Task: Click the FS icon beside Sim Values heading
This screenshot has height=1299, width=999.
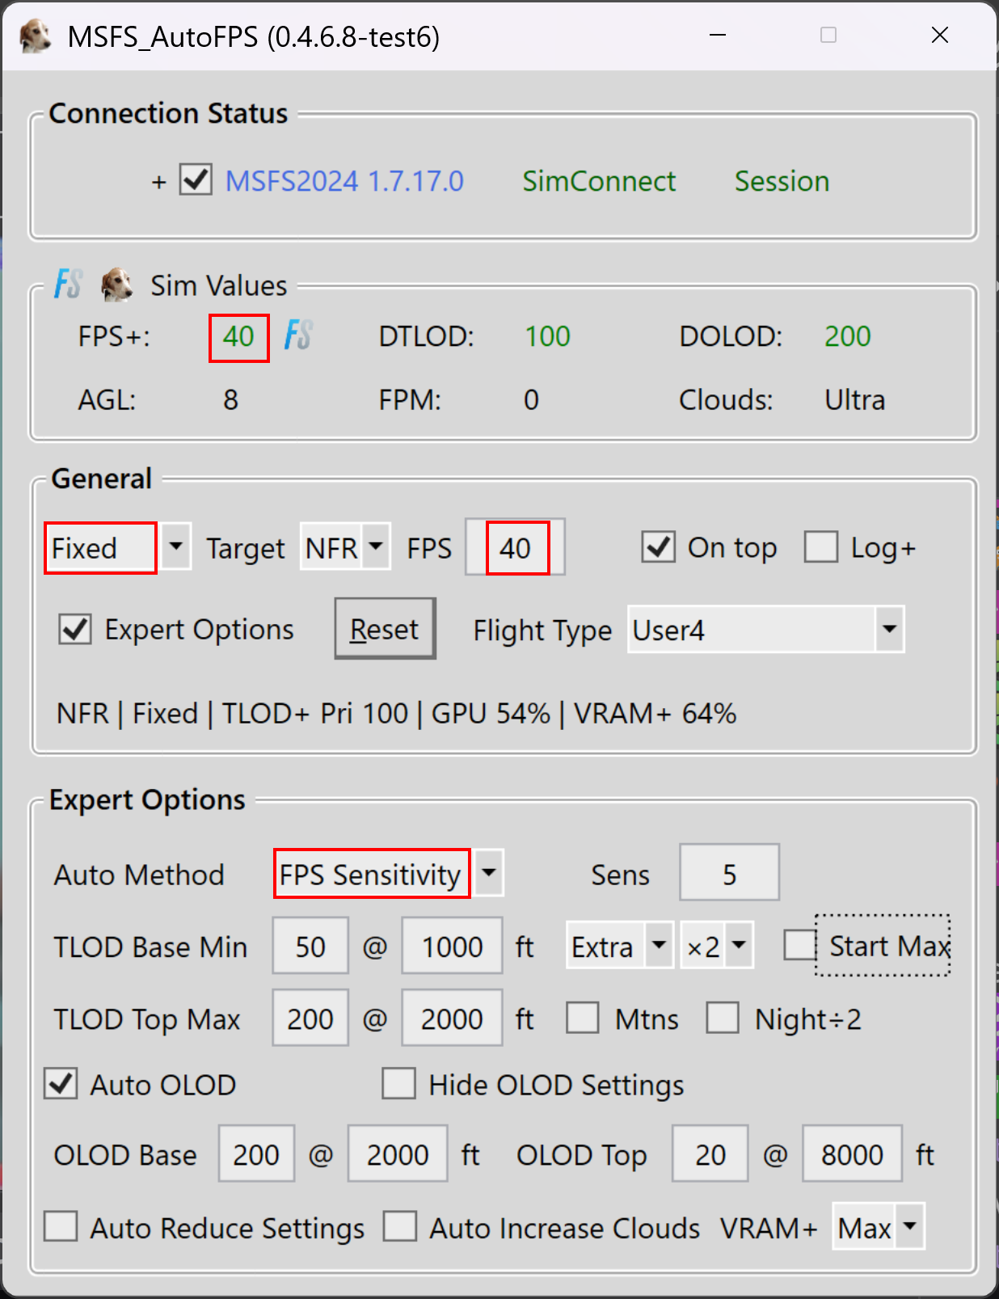Action: [68, 285]
